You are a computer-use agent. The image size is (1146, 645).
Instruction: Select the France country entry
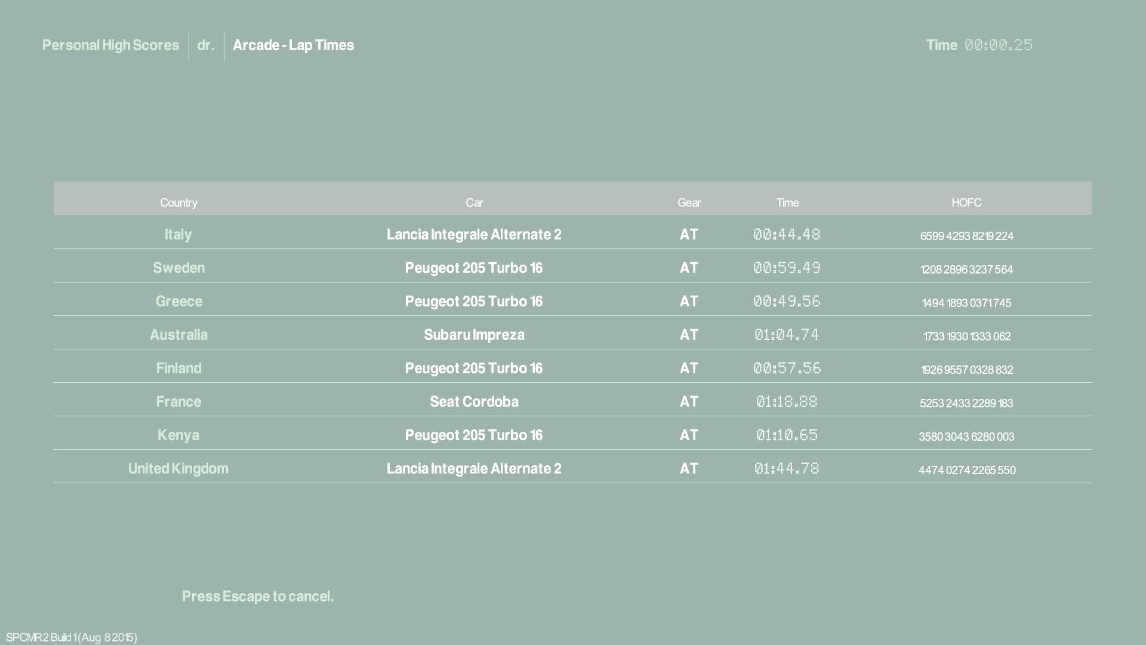[x=178, y=401]
